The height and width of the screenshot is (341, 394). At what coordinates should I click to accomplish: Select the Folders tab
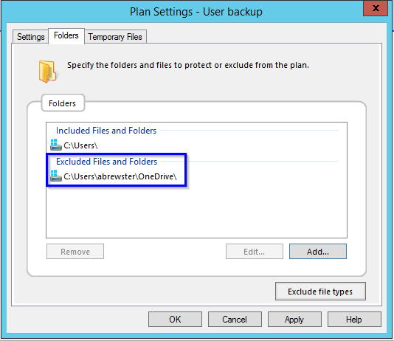(66, 35)
